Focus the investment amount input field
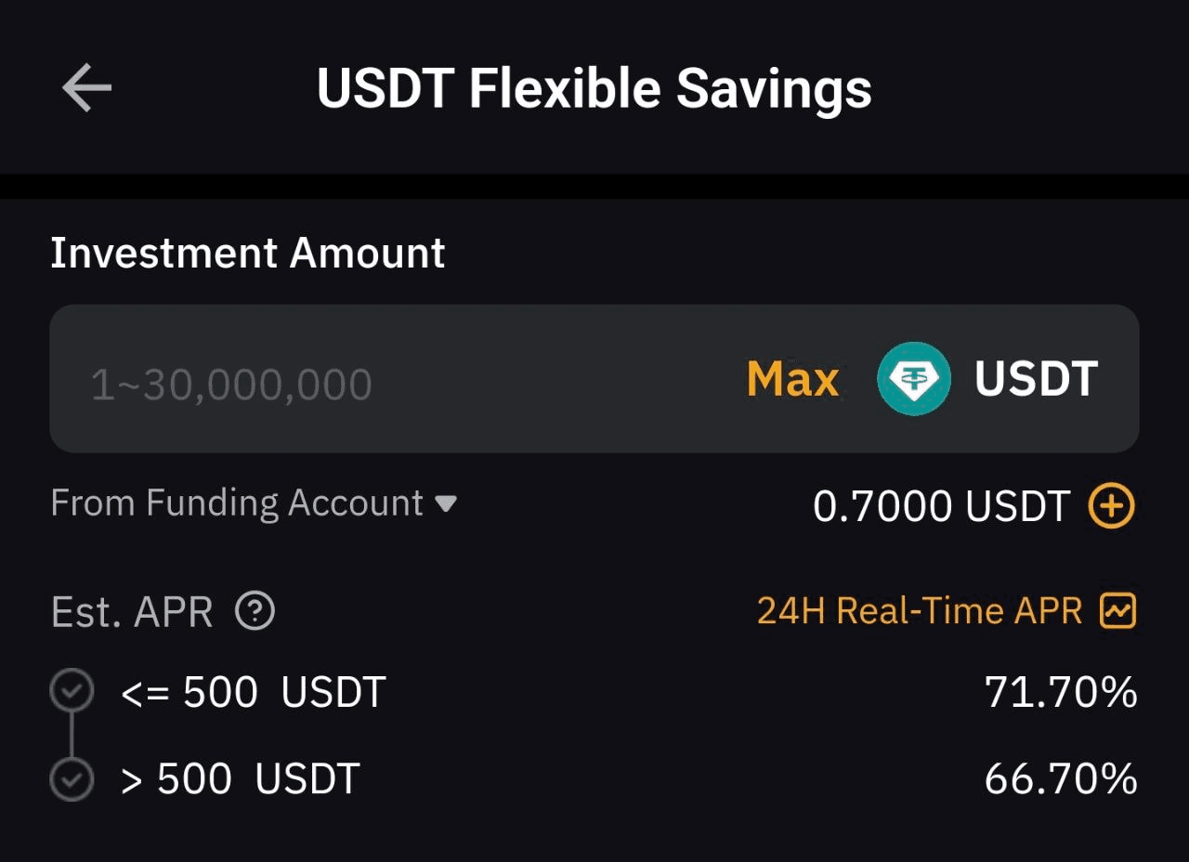The width and height of the screenshot is (1189, 862). click(594, 379)
